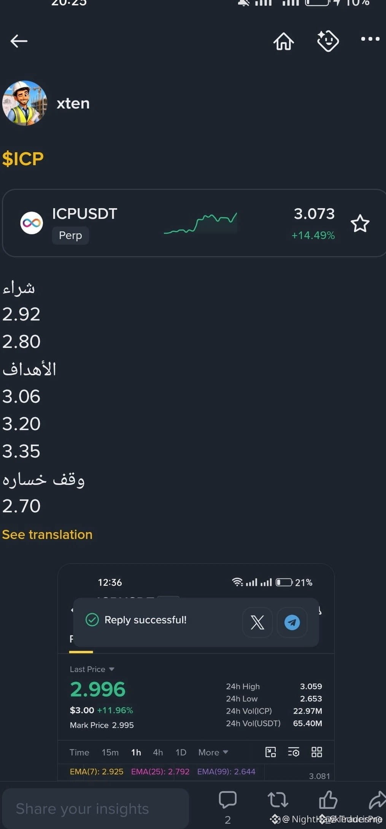Focus the Share your insights field
Screen dimensions: 386x829
click(x=95, y=808)
